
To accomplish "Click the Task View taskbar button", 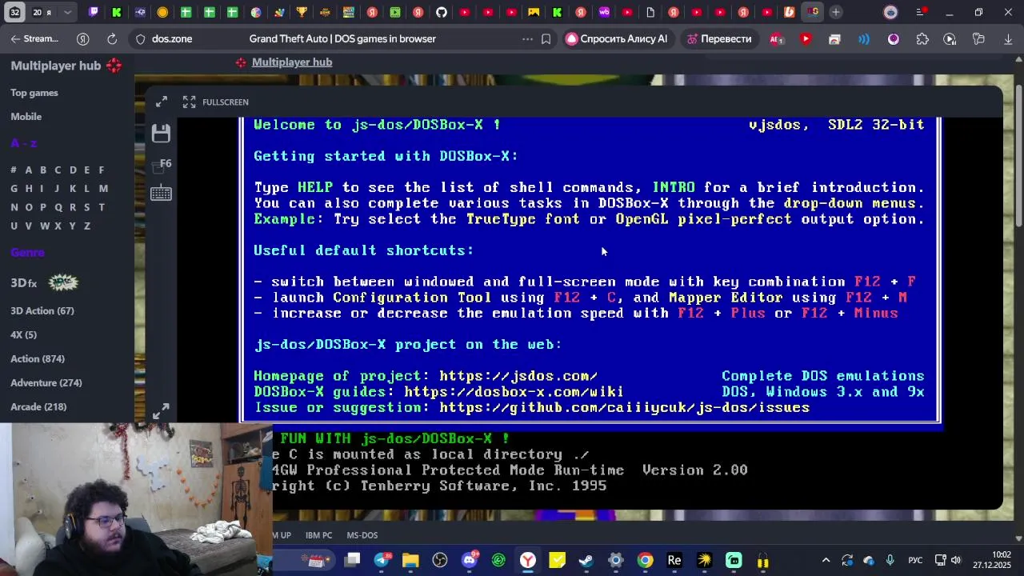I will [x=352, y=560].
